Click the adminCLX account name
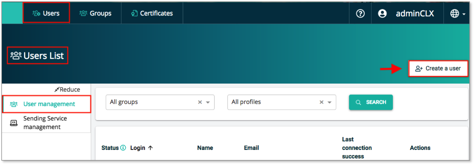This screenshot has height=165, width=474. pyautogui.click(x=415, y=13)
